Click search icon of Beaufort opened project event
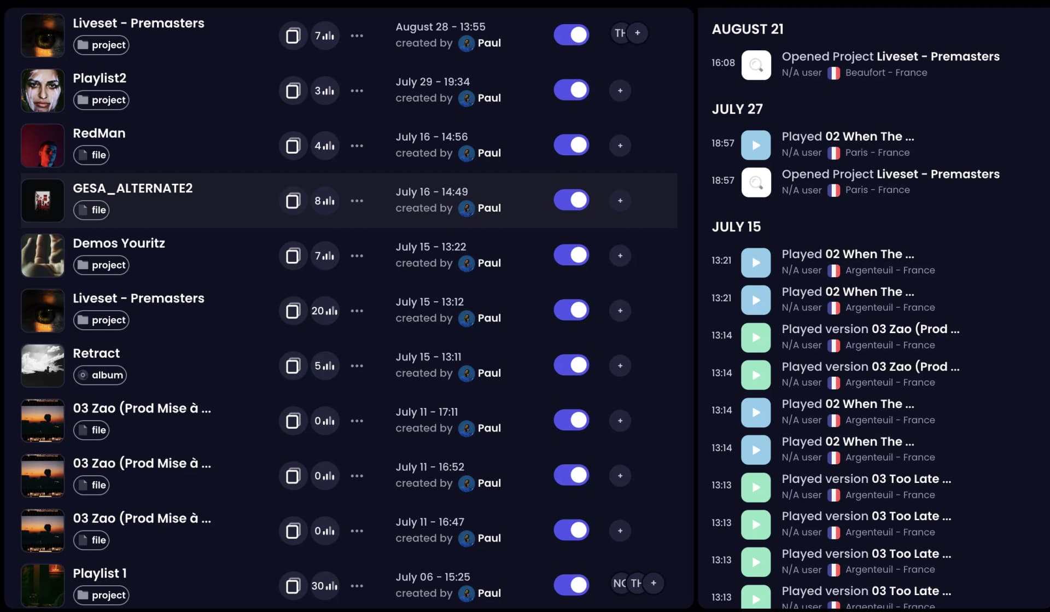1050x612 pixels. 756,65
